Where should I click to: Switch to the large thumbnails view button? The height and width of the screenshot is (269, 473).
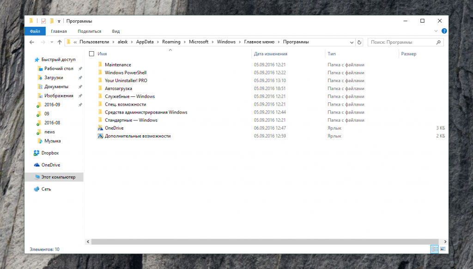click(x=443, y=249)
